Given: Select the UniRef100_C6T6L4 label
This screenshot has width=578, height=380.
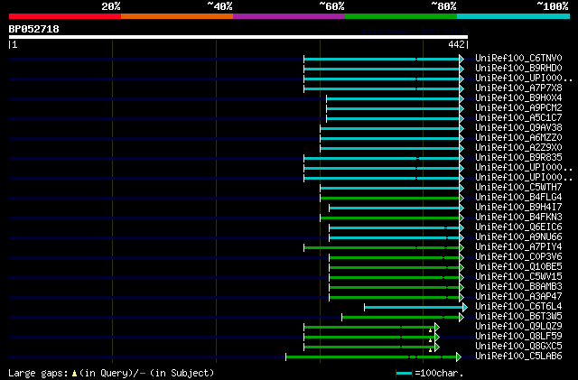Looking at the screenshot, I should [518, 307].
